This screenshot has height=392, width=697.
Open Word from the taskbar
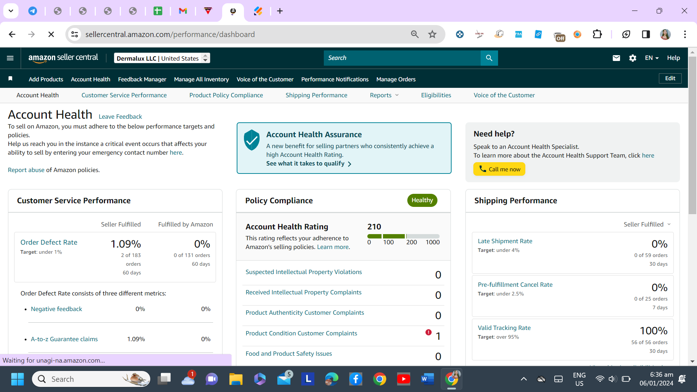pyautogui.click(x=427, y=379)
